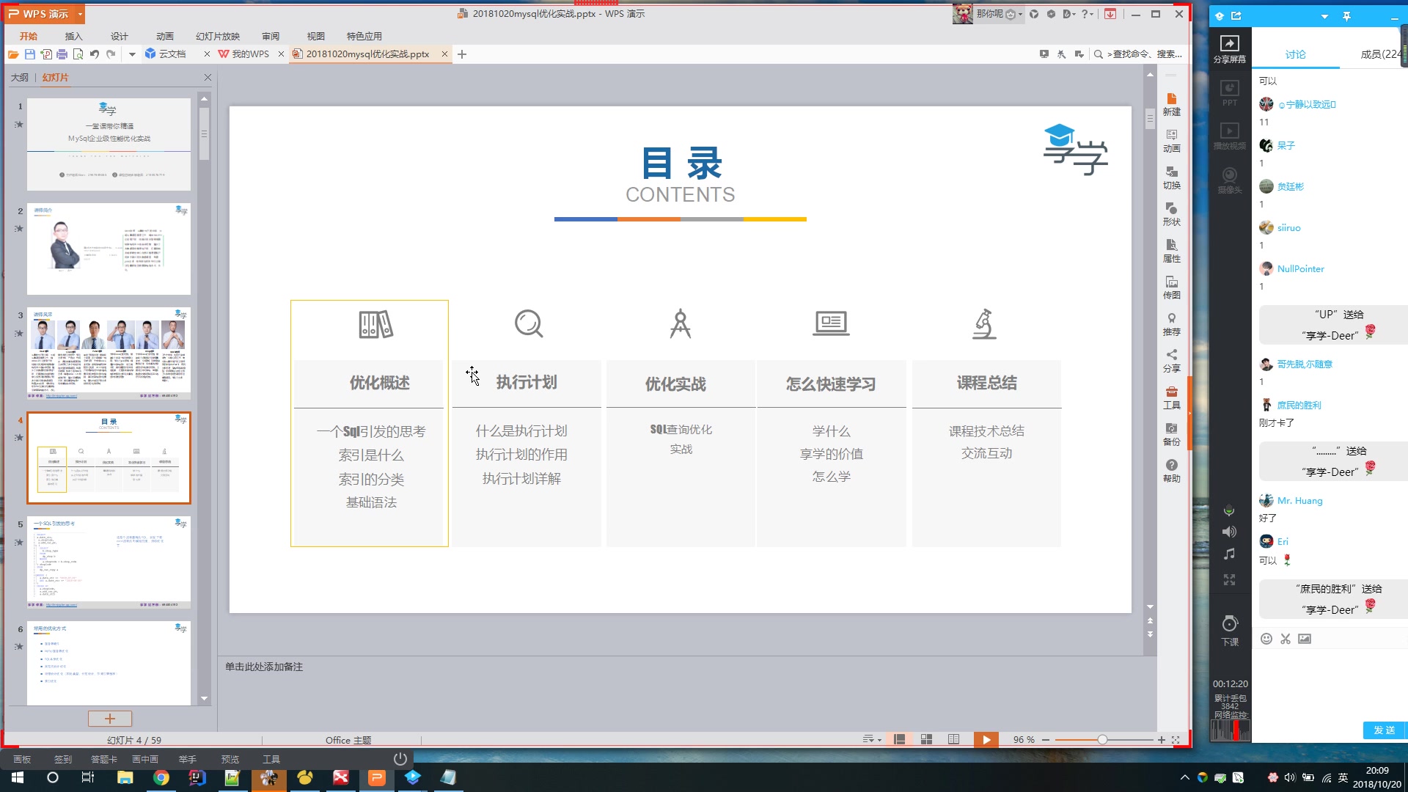
Task: Open the 动画 ribbon tab
Action: click(164, 36)
